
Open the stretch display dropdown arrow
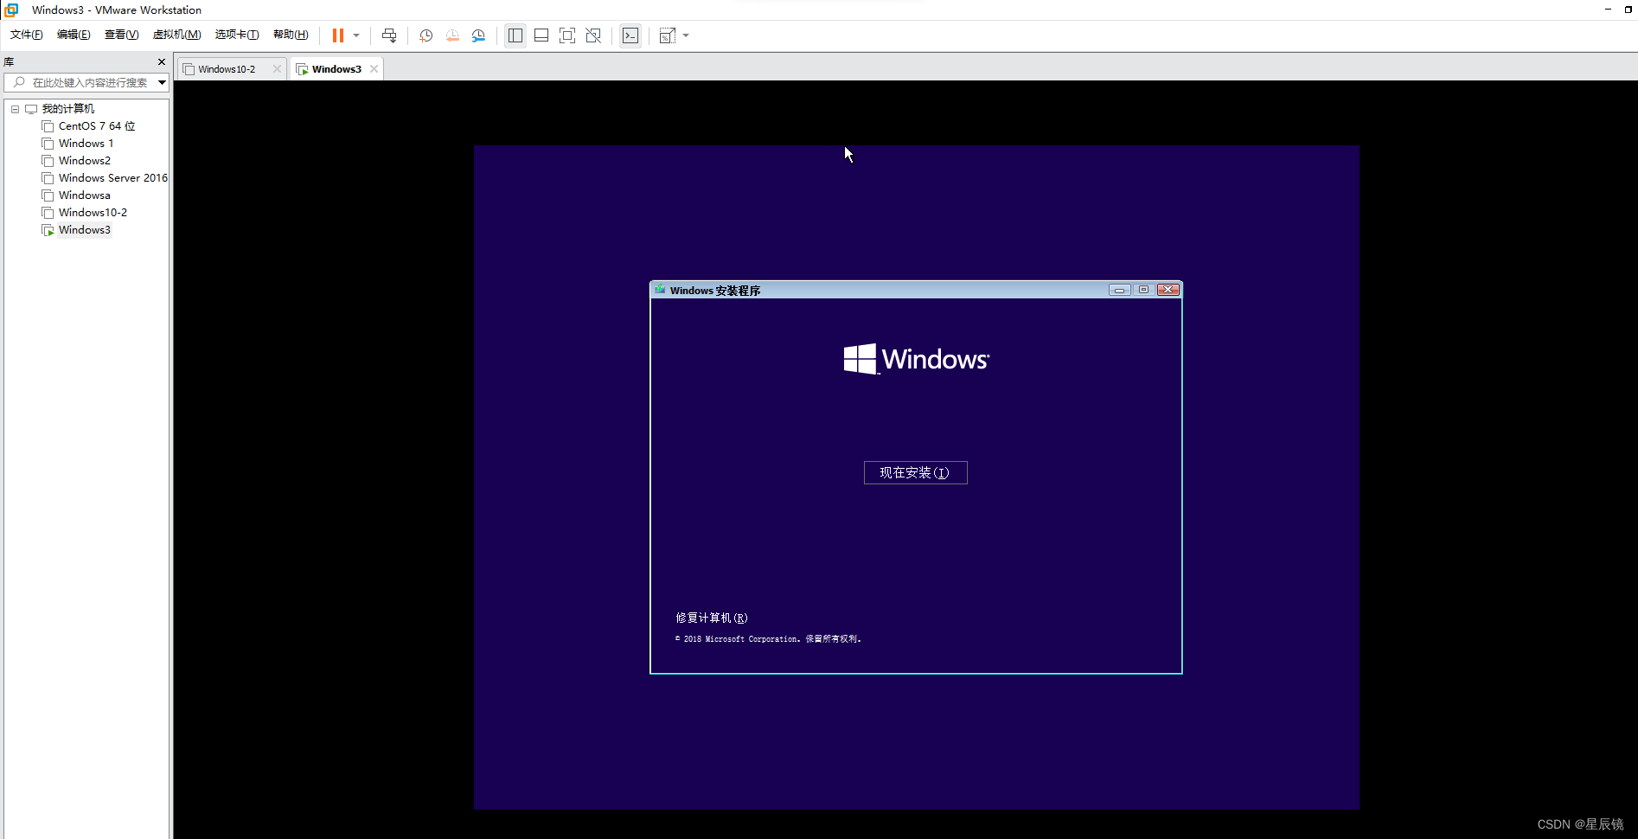(686, 35)
